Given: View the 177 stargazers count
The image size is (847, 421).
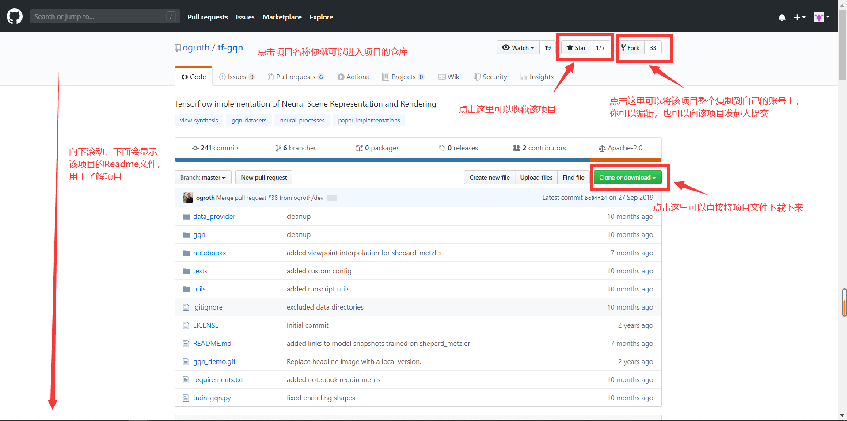Looking at the screenshot, I should click(x=600, y=47).
